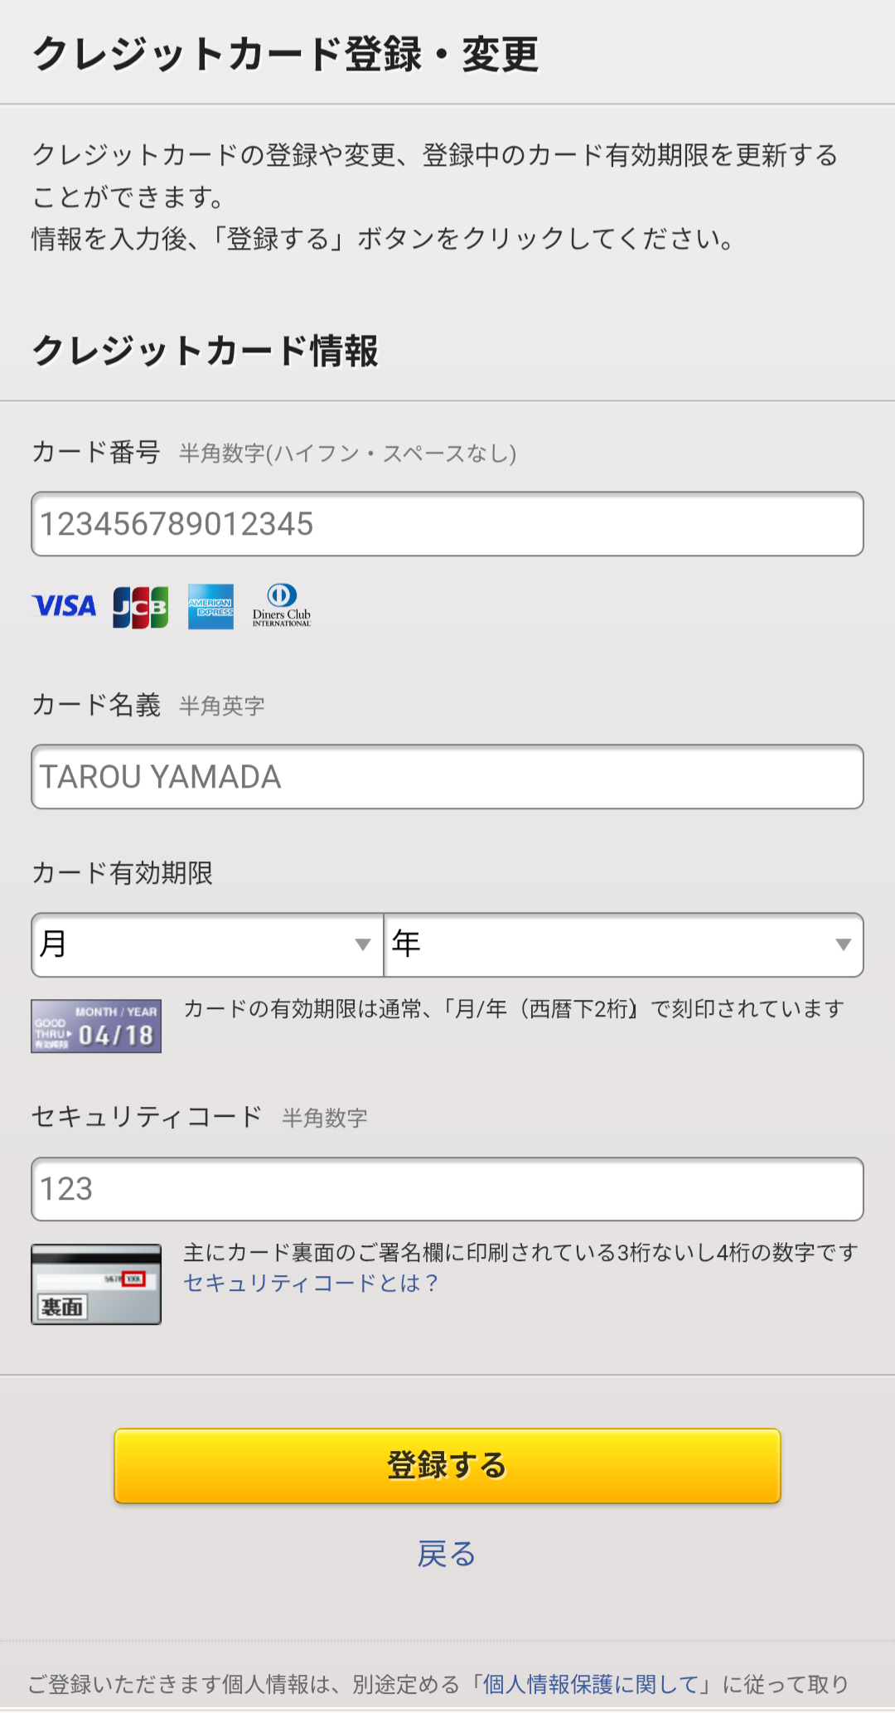895x1713 pixels.
Task: Click the 登録する register button
Action: 447,1466
